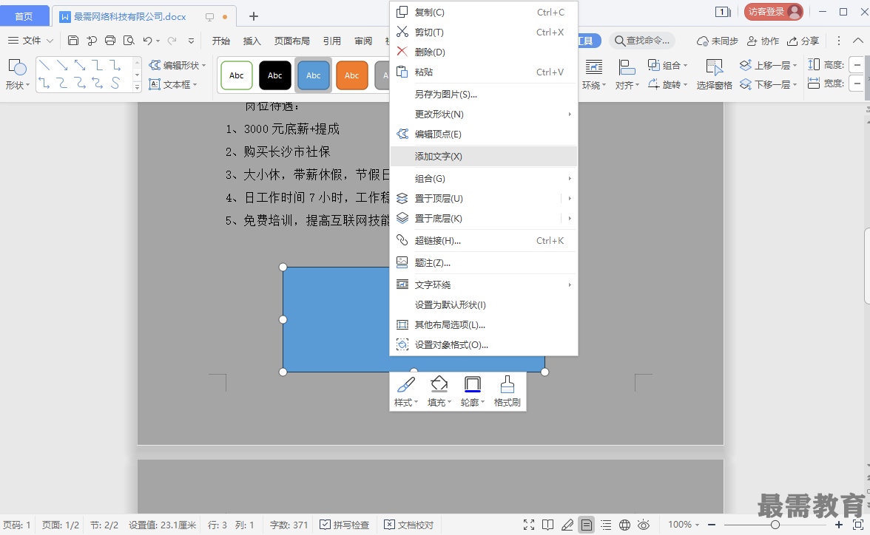Add a new document tab with plus icon
Image resolution: width=870 pixels, height=535 pixels.
(254, 17)
